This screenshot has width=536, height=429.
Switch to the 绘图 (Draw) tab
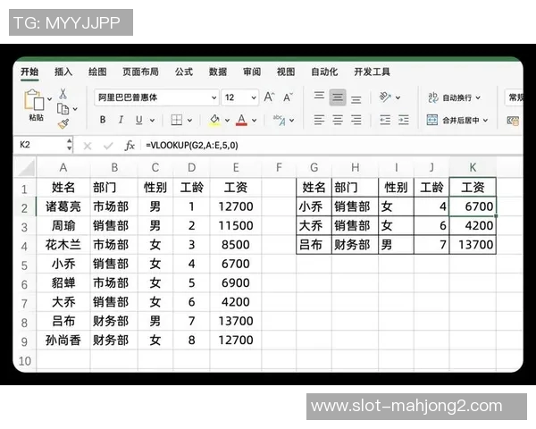pos(97,71)
